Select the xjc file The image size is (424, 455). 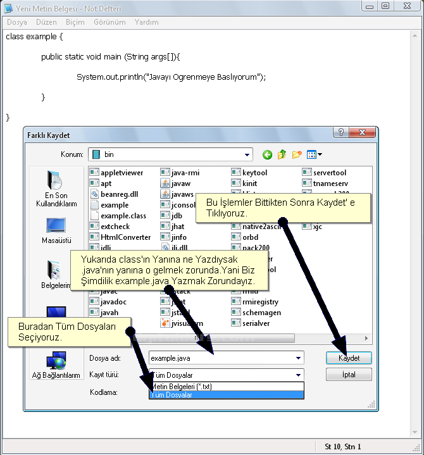(x=312, y=227)
